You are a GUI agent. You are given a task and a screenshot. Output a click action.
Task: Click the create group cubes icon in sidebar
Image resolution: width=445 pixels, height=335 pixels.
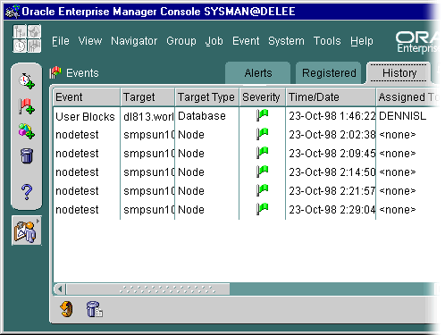coord(27,131)
